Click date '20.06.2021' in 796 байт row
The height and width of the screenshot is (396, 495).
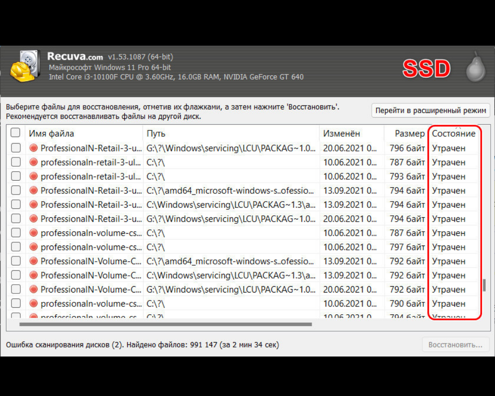(x=350, y=148)
